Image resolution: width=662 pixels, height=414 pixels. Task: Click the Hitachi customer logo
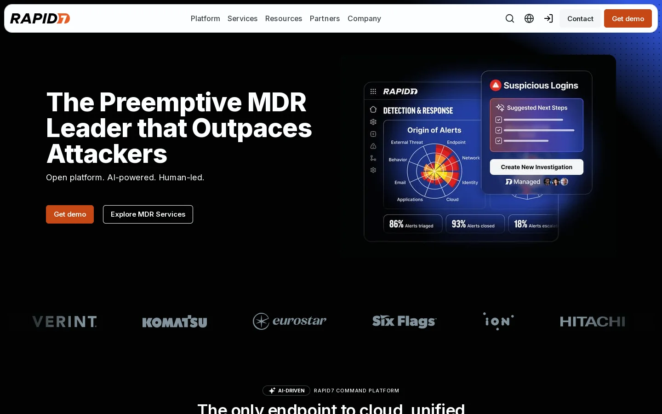pyautogui.click(x=593, y=322)
